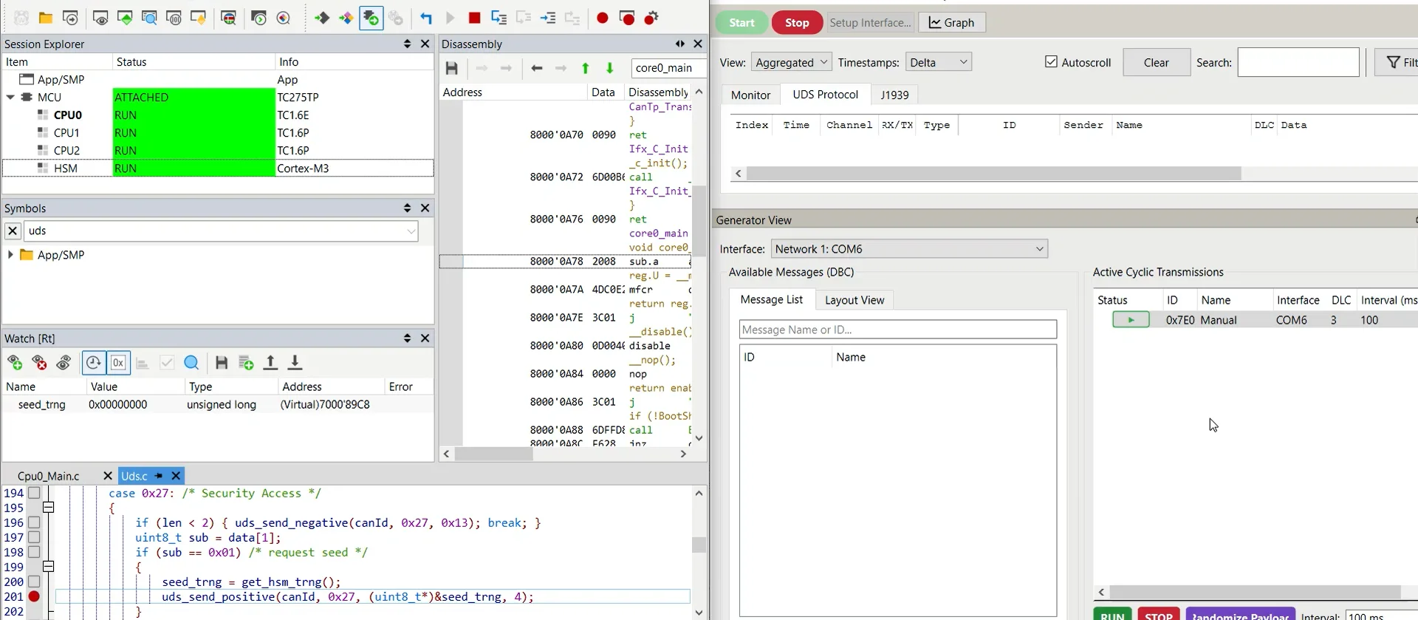Image resolution: width=1418 pixels, height=620 pixels.
Task: Switch to the J1939 tab
Action: coord(894,95)
